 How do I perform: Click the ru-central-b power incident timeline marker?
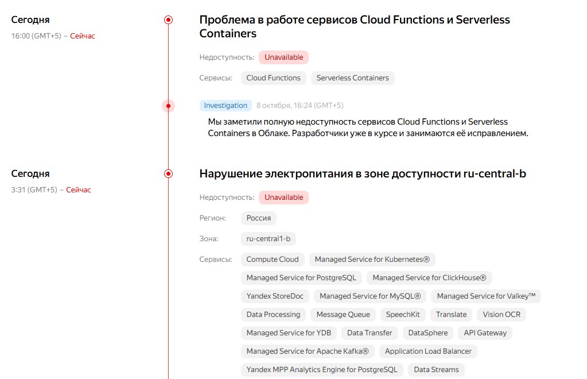pyautogui.click(x=169, y=174)
